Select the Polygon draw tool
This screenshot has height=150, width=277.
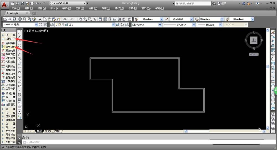20,46
